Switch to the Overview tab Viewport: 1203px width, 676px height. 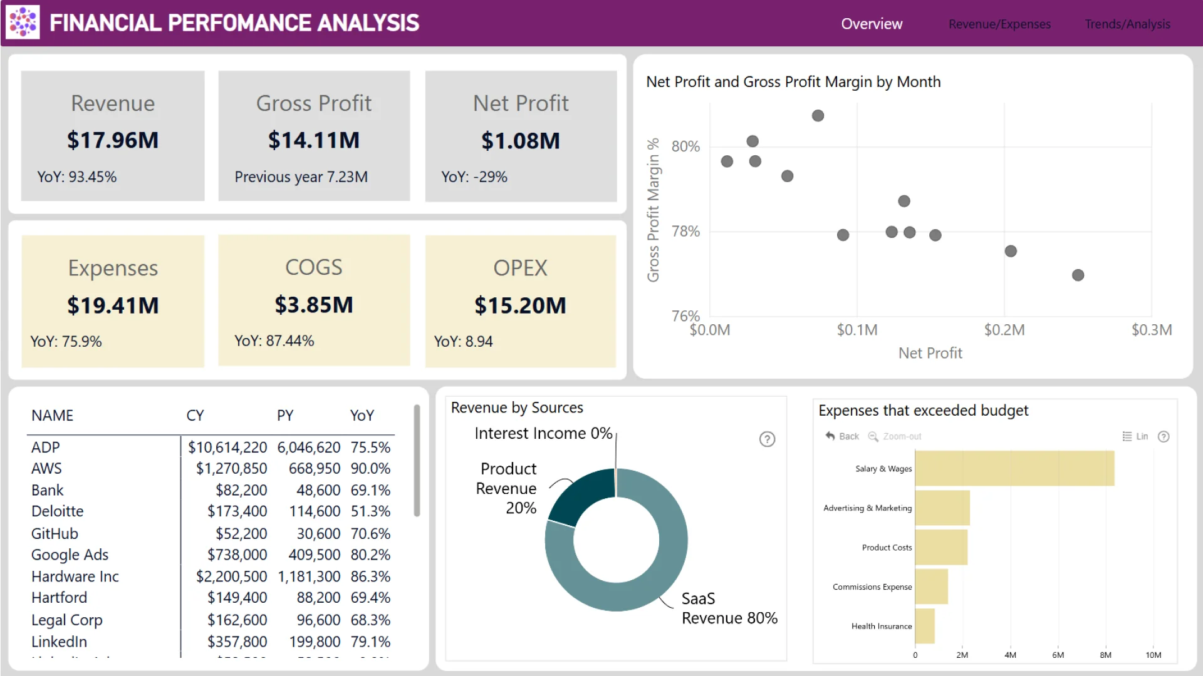pos(872,24)
